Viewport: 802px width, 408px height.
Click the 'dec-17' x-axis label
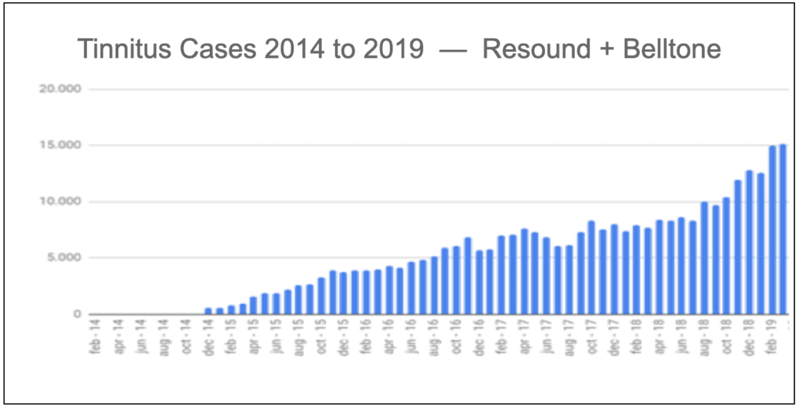[x=616, y=337]
